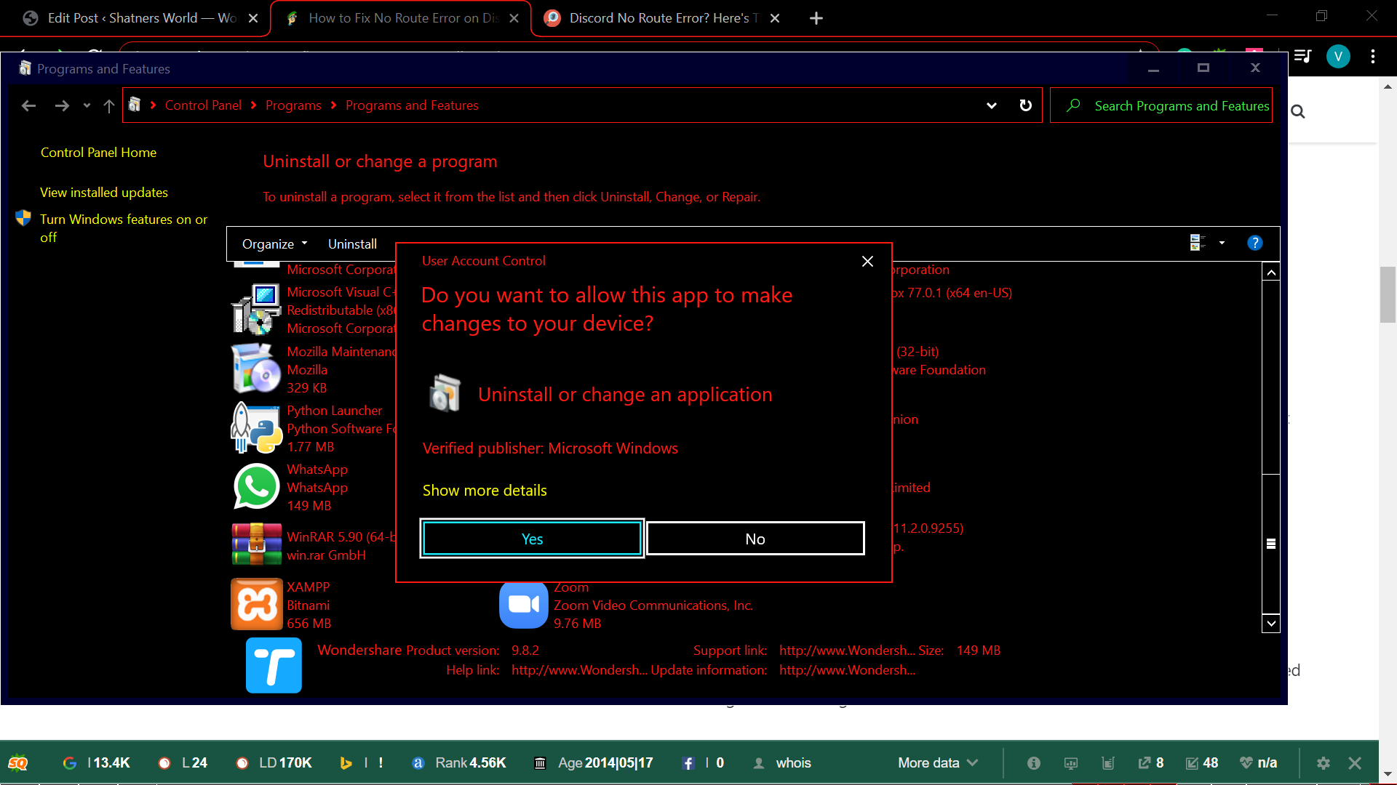Expand the view options dropdown arrow
This screenshot has height=785, width=1397.
[1222, 243]
